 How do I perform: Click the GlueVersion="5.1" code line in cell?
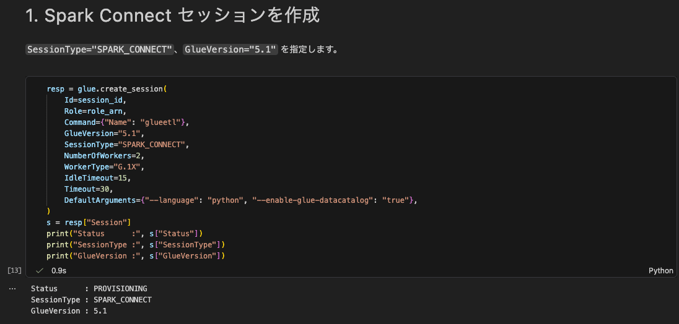[104, 134]
